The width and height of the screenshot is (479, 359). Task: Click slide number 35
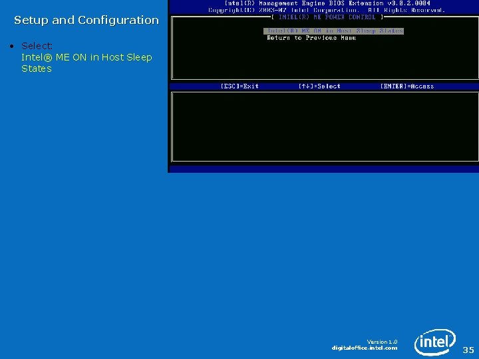point(468,350)
